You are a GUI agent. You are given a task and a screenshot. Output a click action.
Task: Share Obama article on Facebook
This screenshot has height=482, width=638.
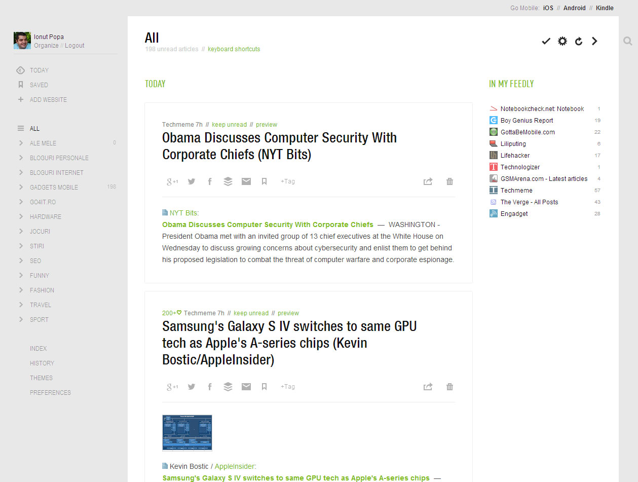[x=210, y=181]
